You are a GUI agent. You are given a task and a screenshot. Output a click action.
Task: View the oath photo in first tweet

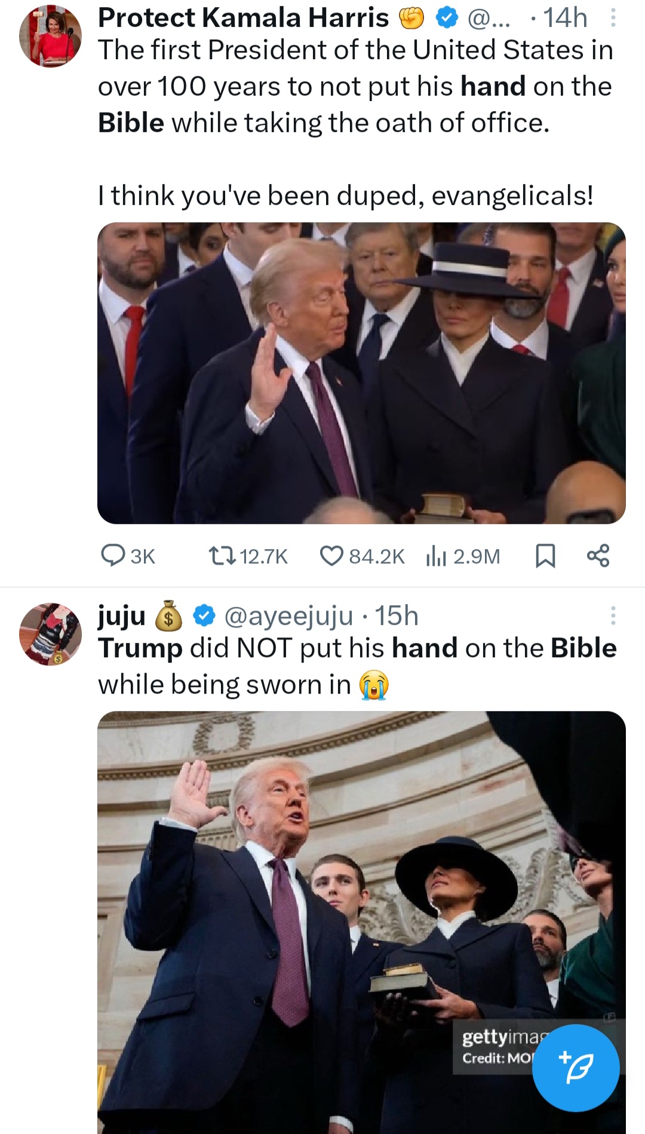(x=361, y=373)
